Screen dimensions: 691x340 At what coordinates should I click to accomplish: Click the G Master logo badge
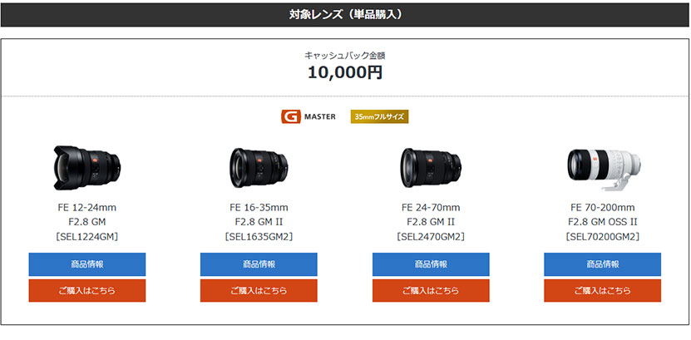308,116
